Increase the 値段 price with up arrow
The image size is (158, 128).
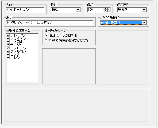click(105, 9)
